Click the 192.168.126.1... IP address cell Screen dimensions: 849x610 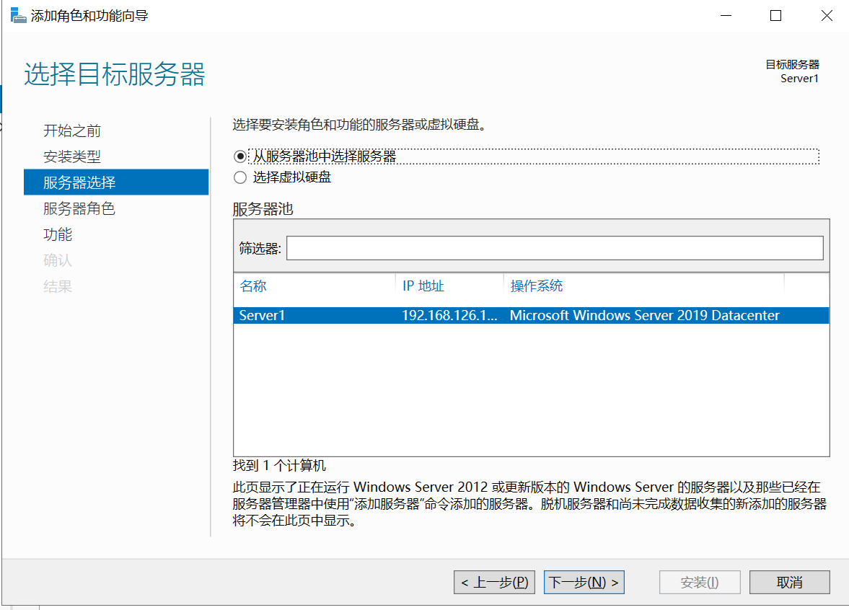(x=449, y=316)
